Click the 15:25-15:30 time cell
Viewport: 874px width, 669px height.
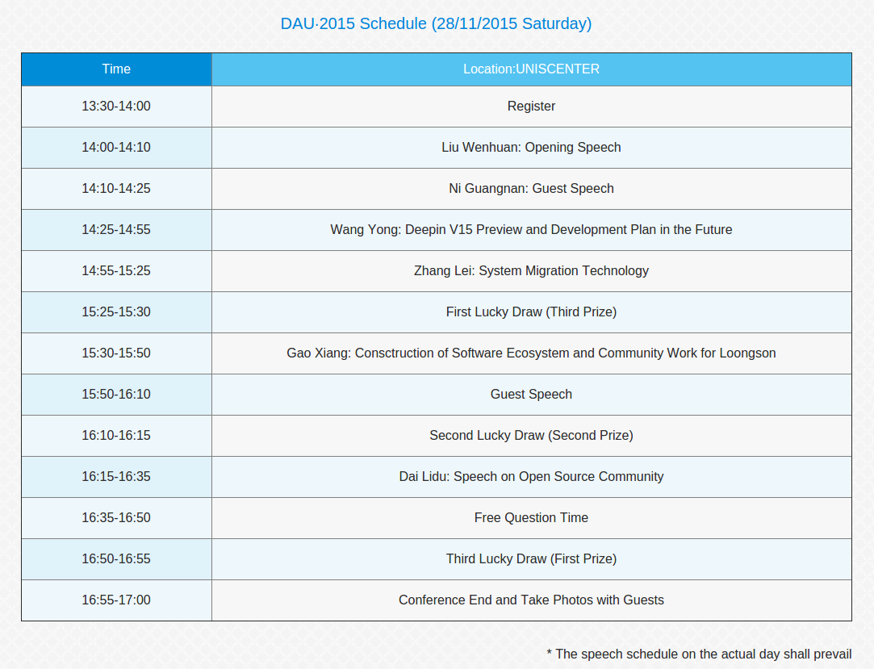tap(116, 312)
